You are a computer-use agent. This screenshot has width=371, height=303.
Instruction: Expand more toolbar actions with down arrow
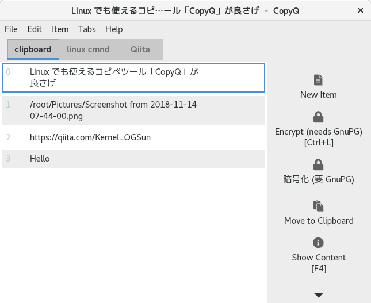pyautogui.click(x=319, y=295)
